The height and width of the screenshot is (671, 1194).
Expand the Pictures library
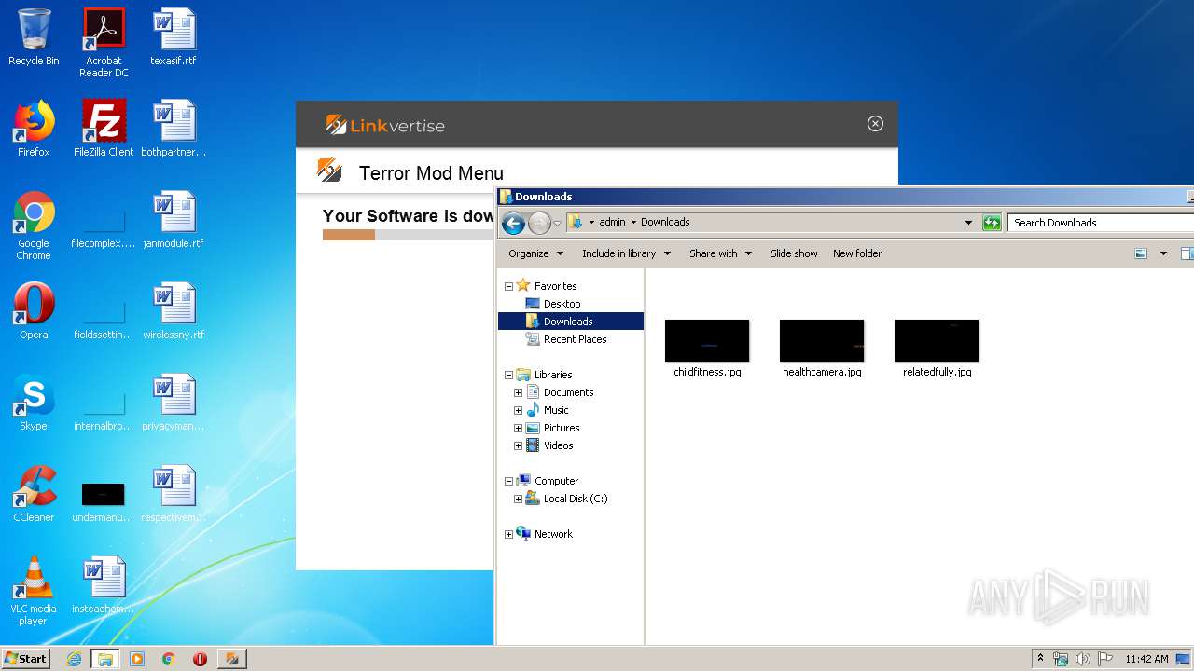(518, 428)
